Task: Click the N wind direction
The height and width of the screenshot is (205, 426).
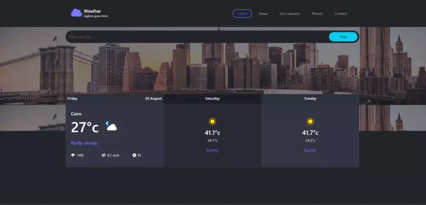Action: click(139, 155)
